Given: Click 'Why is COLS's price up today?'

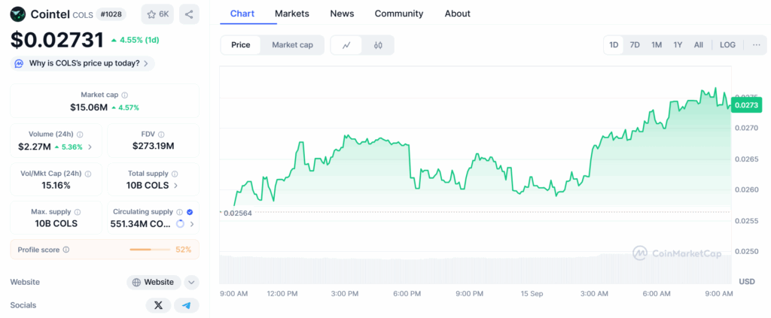Looking at the screenshot, I should click(82, 63).
